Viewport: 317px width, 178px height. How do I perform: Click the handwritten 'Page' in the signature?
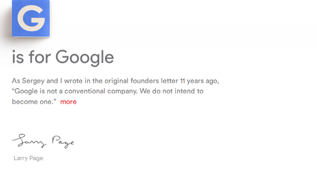(x=63, y=141)
